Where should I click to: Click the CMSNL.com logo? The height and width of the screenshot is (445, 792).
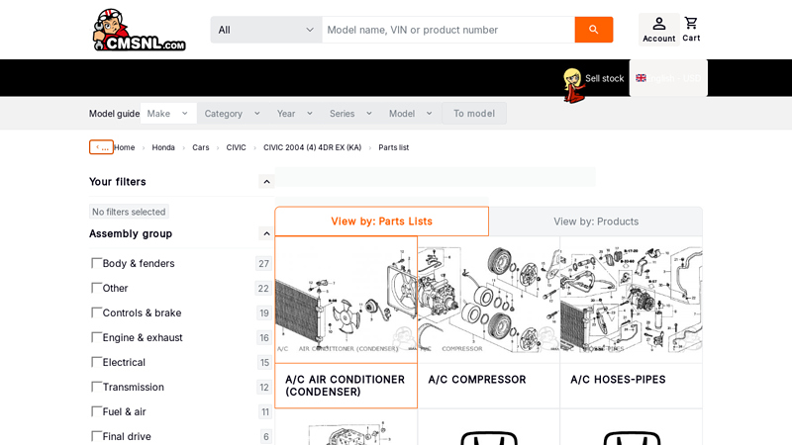140,30
